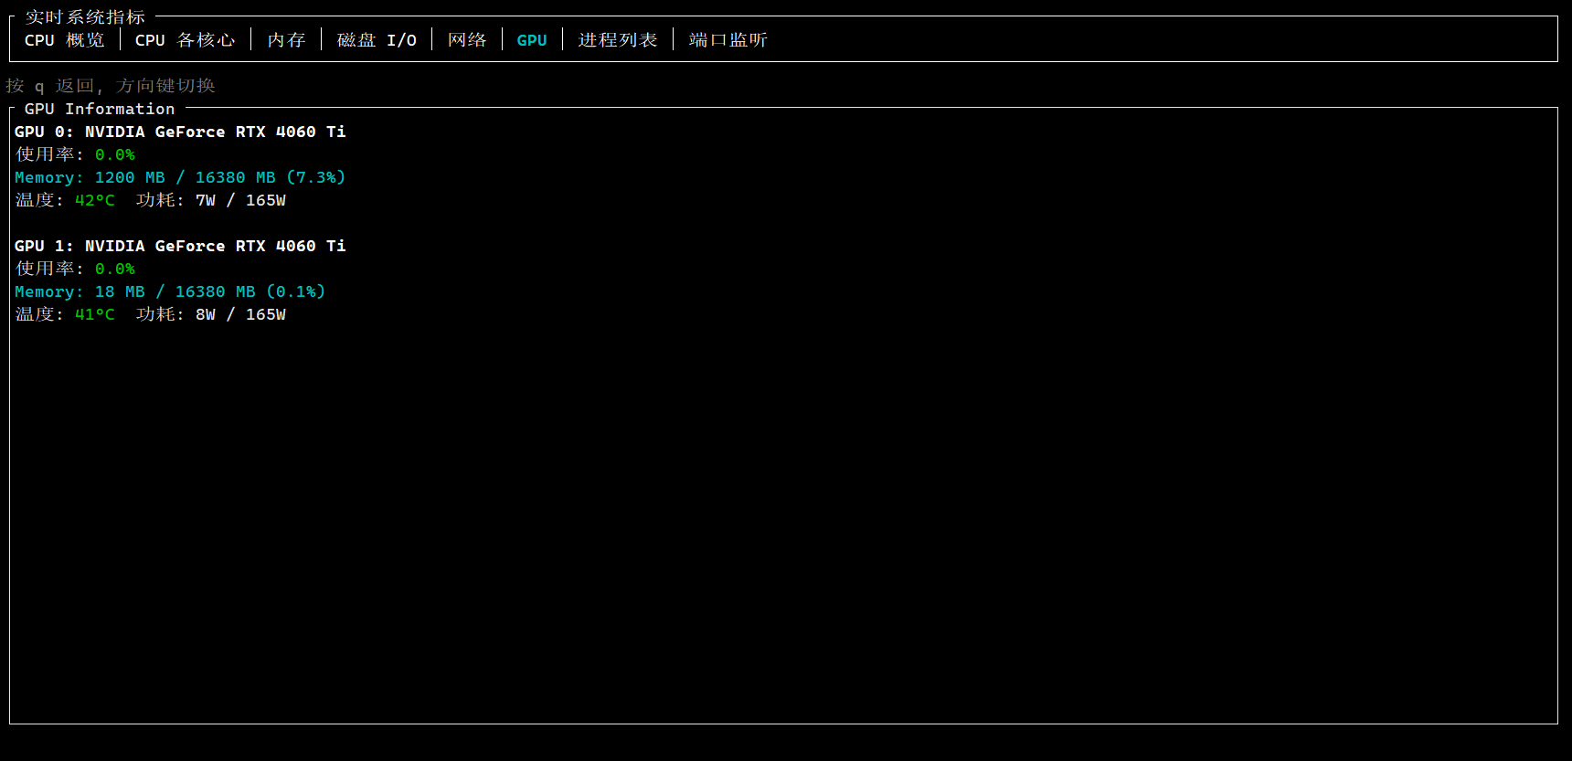Switch to the 端口监听 tab
Screen dimensions: 1572x761
(x=728, y=40)
